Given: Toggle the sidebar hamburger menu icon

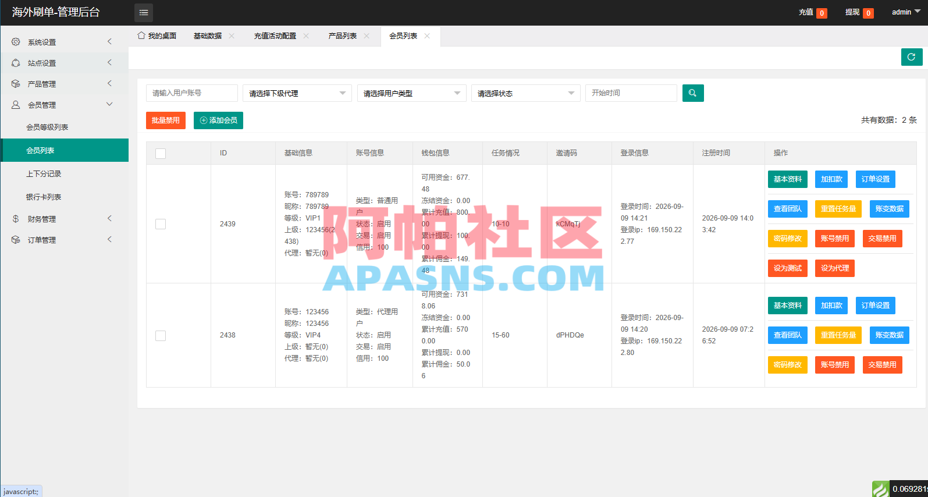Looking at the screenshot, I should pos(144,12).
